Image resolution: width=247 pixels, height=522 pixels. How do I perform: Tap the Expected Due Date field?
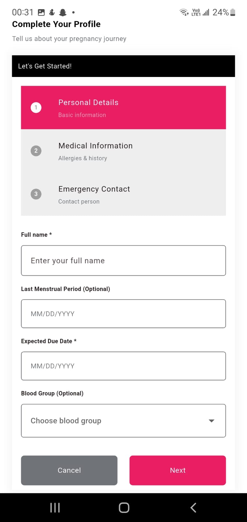click(x=123, y=366)
